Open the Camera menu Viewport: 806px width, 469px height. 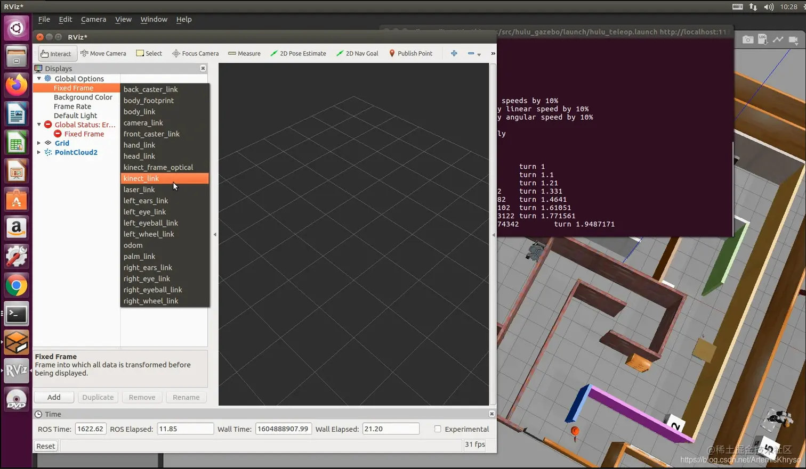[x=93, y=19]
